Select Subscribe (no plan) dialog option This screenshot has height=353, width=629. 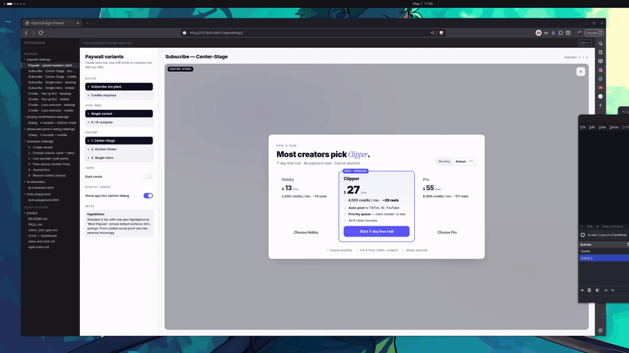pos(119,86)
